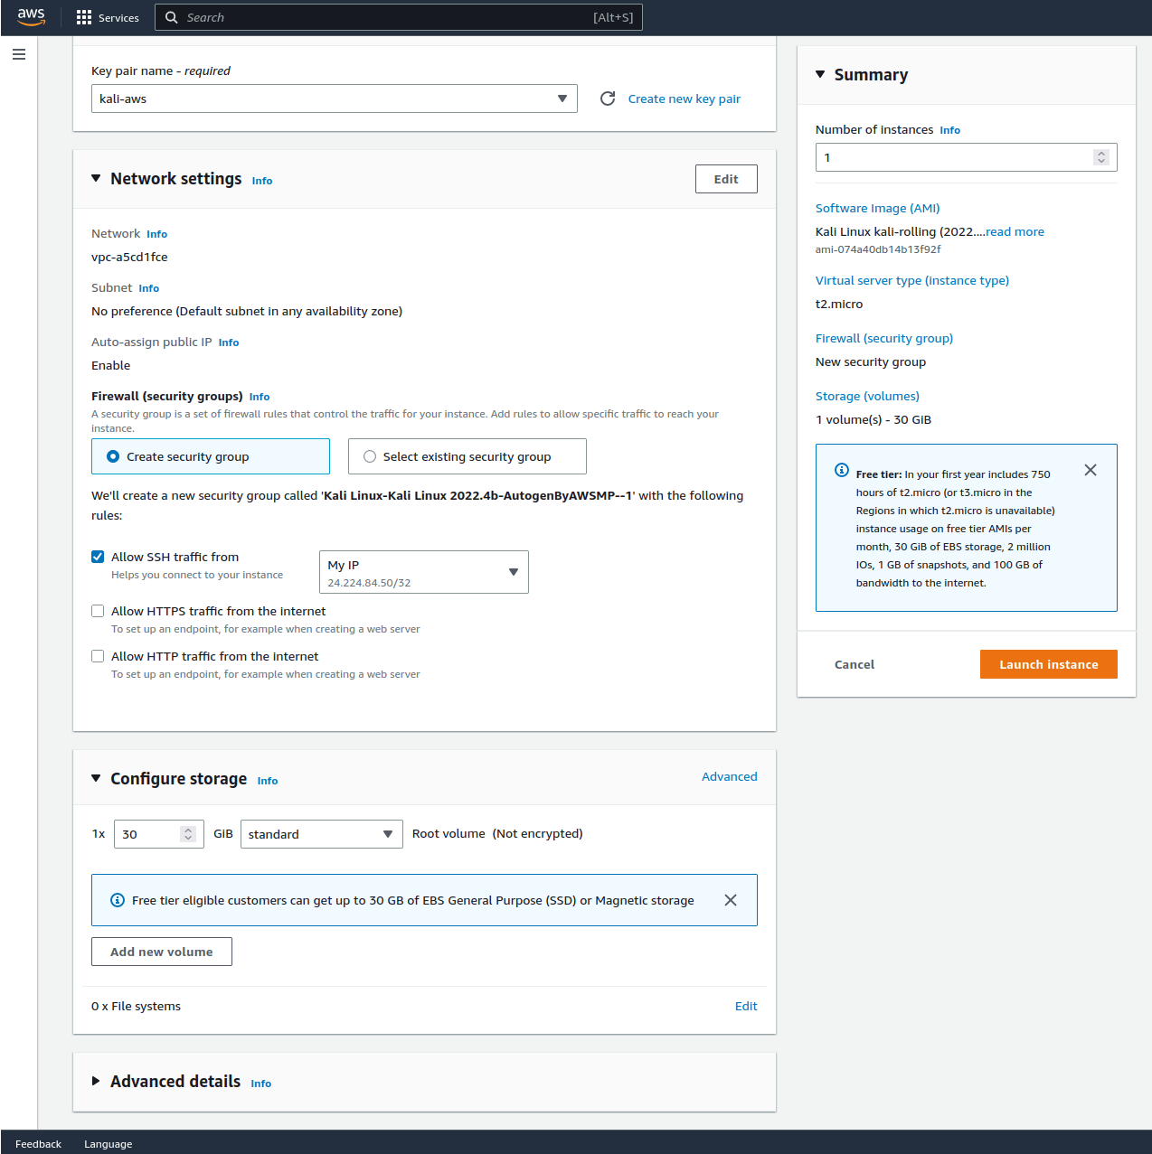This screenshot has height=1154, width=1152.
Task: Open the Services grid menu
Action: tap(84, 17)
